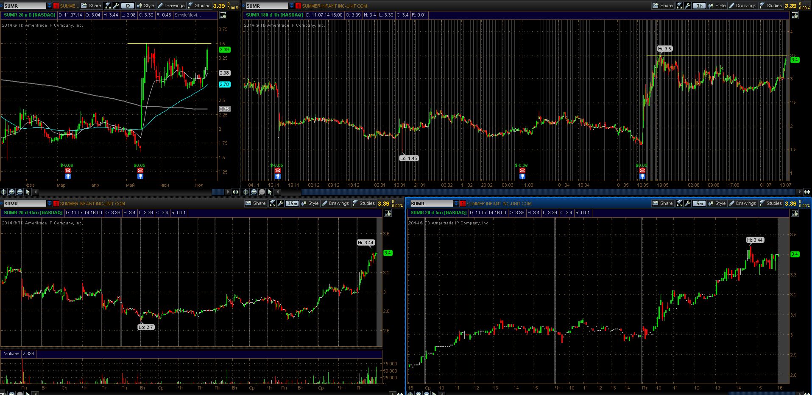This screenshot has width=812, height=395.
Task: Open the red link selector in daily chart
Action: [56, 6]
